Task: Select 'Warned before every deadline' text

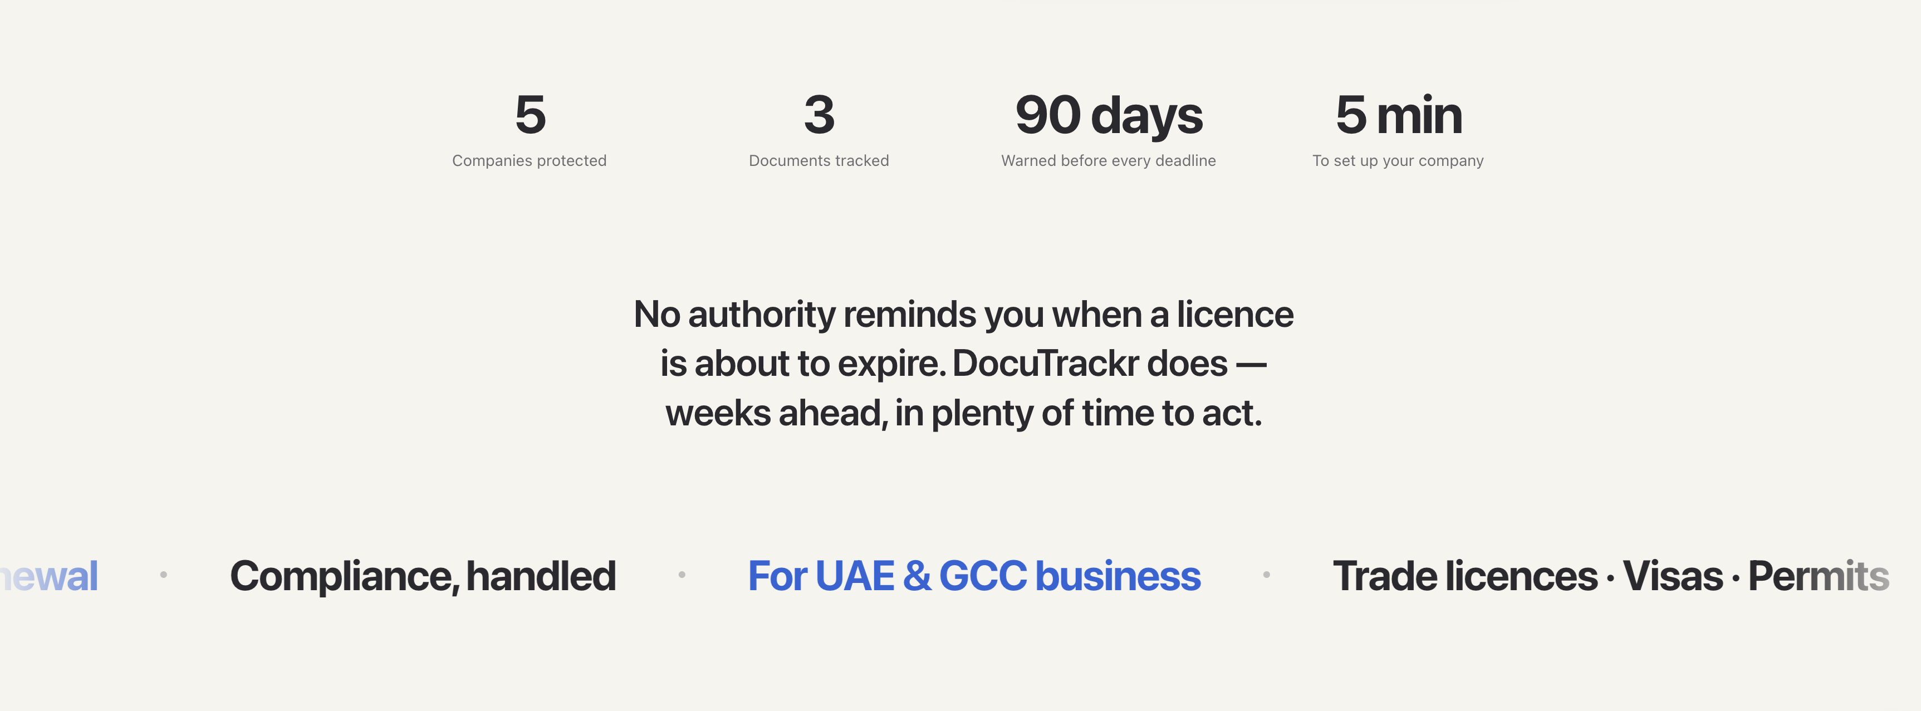Action: (x=1108, y=160)
